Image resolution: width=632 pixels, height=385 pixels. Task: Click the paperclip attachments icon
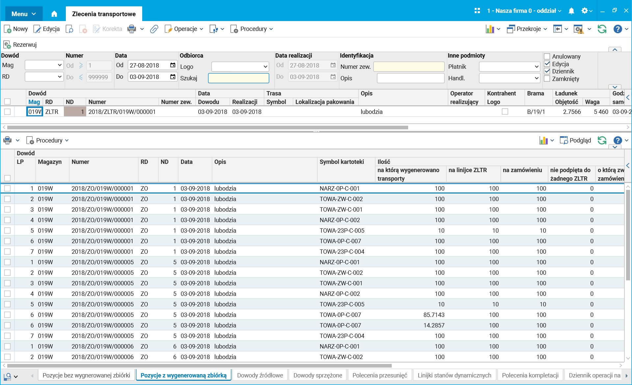tap(154, 29)
